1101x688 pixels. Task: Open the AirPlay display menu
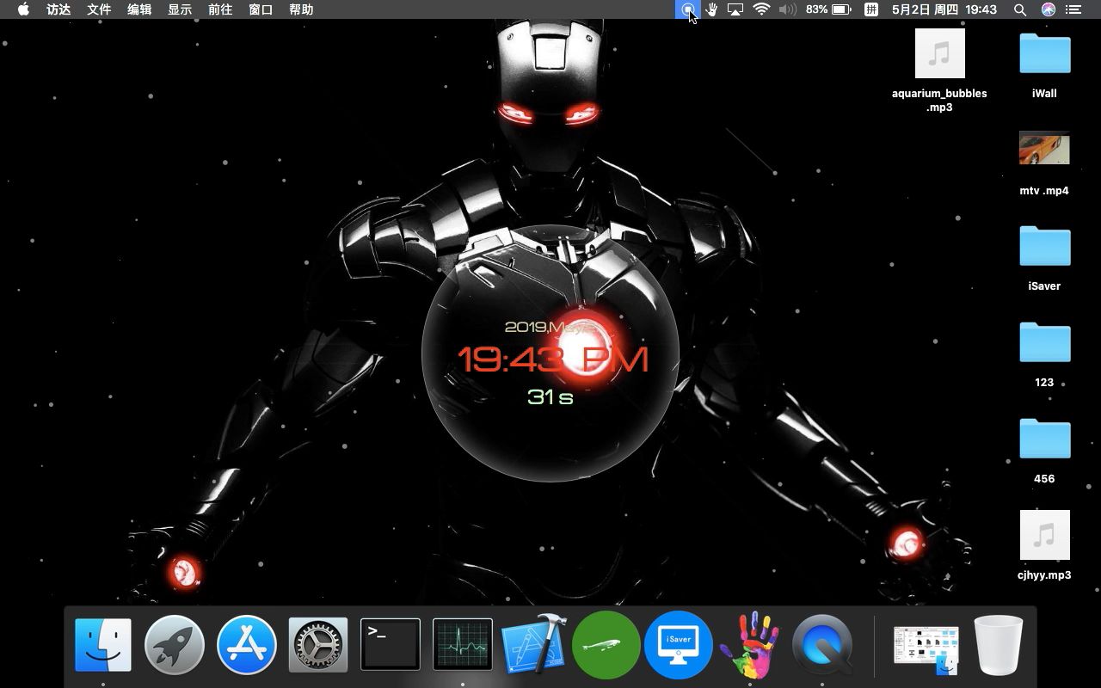point(735,9)
